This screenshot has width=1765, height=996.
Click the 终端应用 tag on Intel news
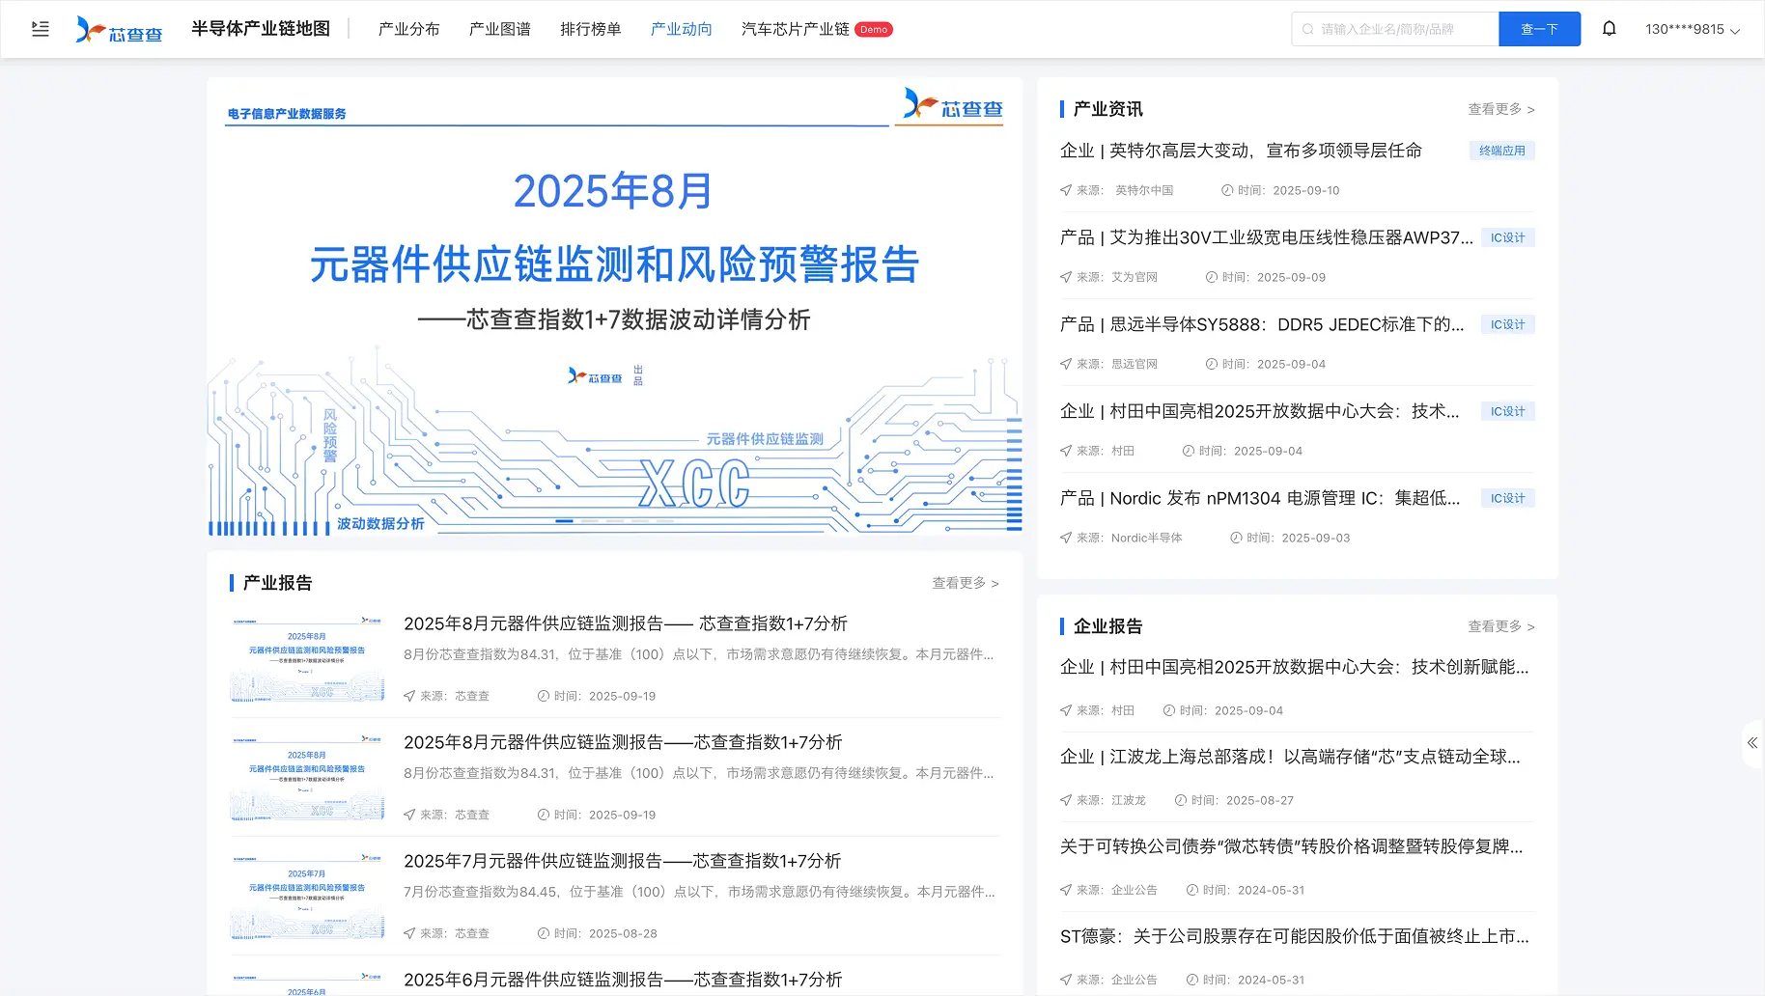[1501, 151]
